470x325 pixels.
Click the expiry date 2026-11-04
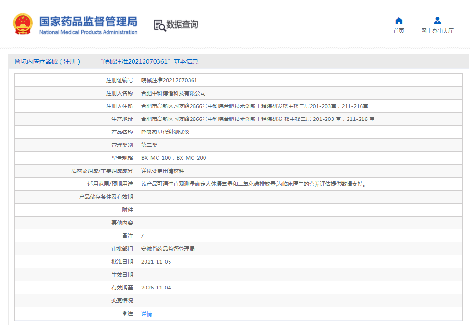click(x=156, y=288)
